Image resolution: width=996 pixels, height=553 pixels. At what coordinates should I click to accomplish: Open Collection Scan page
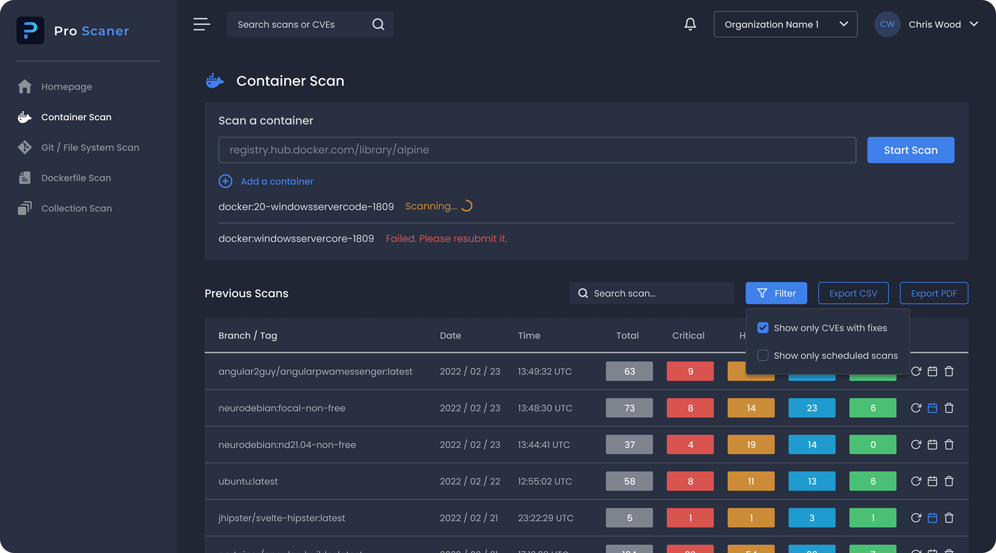[x=65, y=208]
